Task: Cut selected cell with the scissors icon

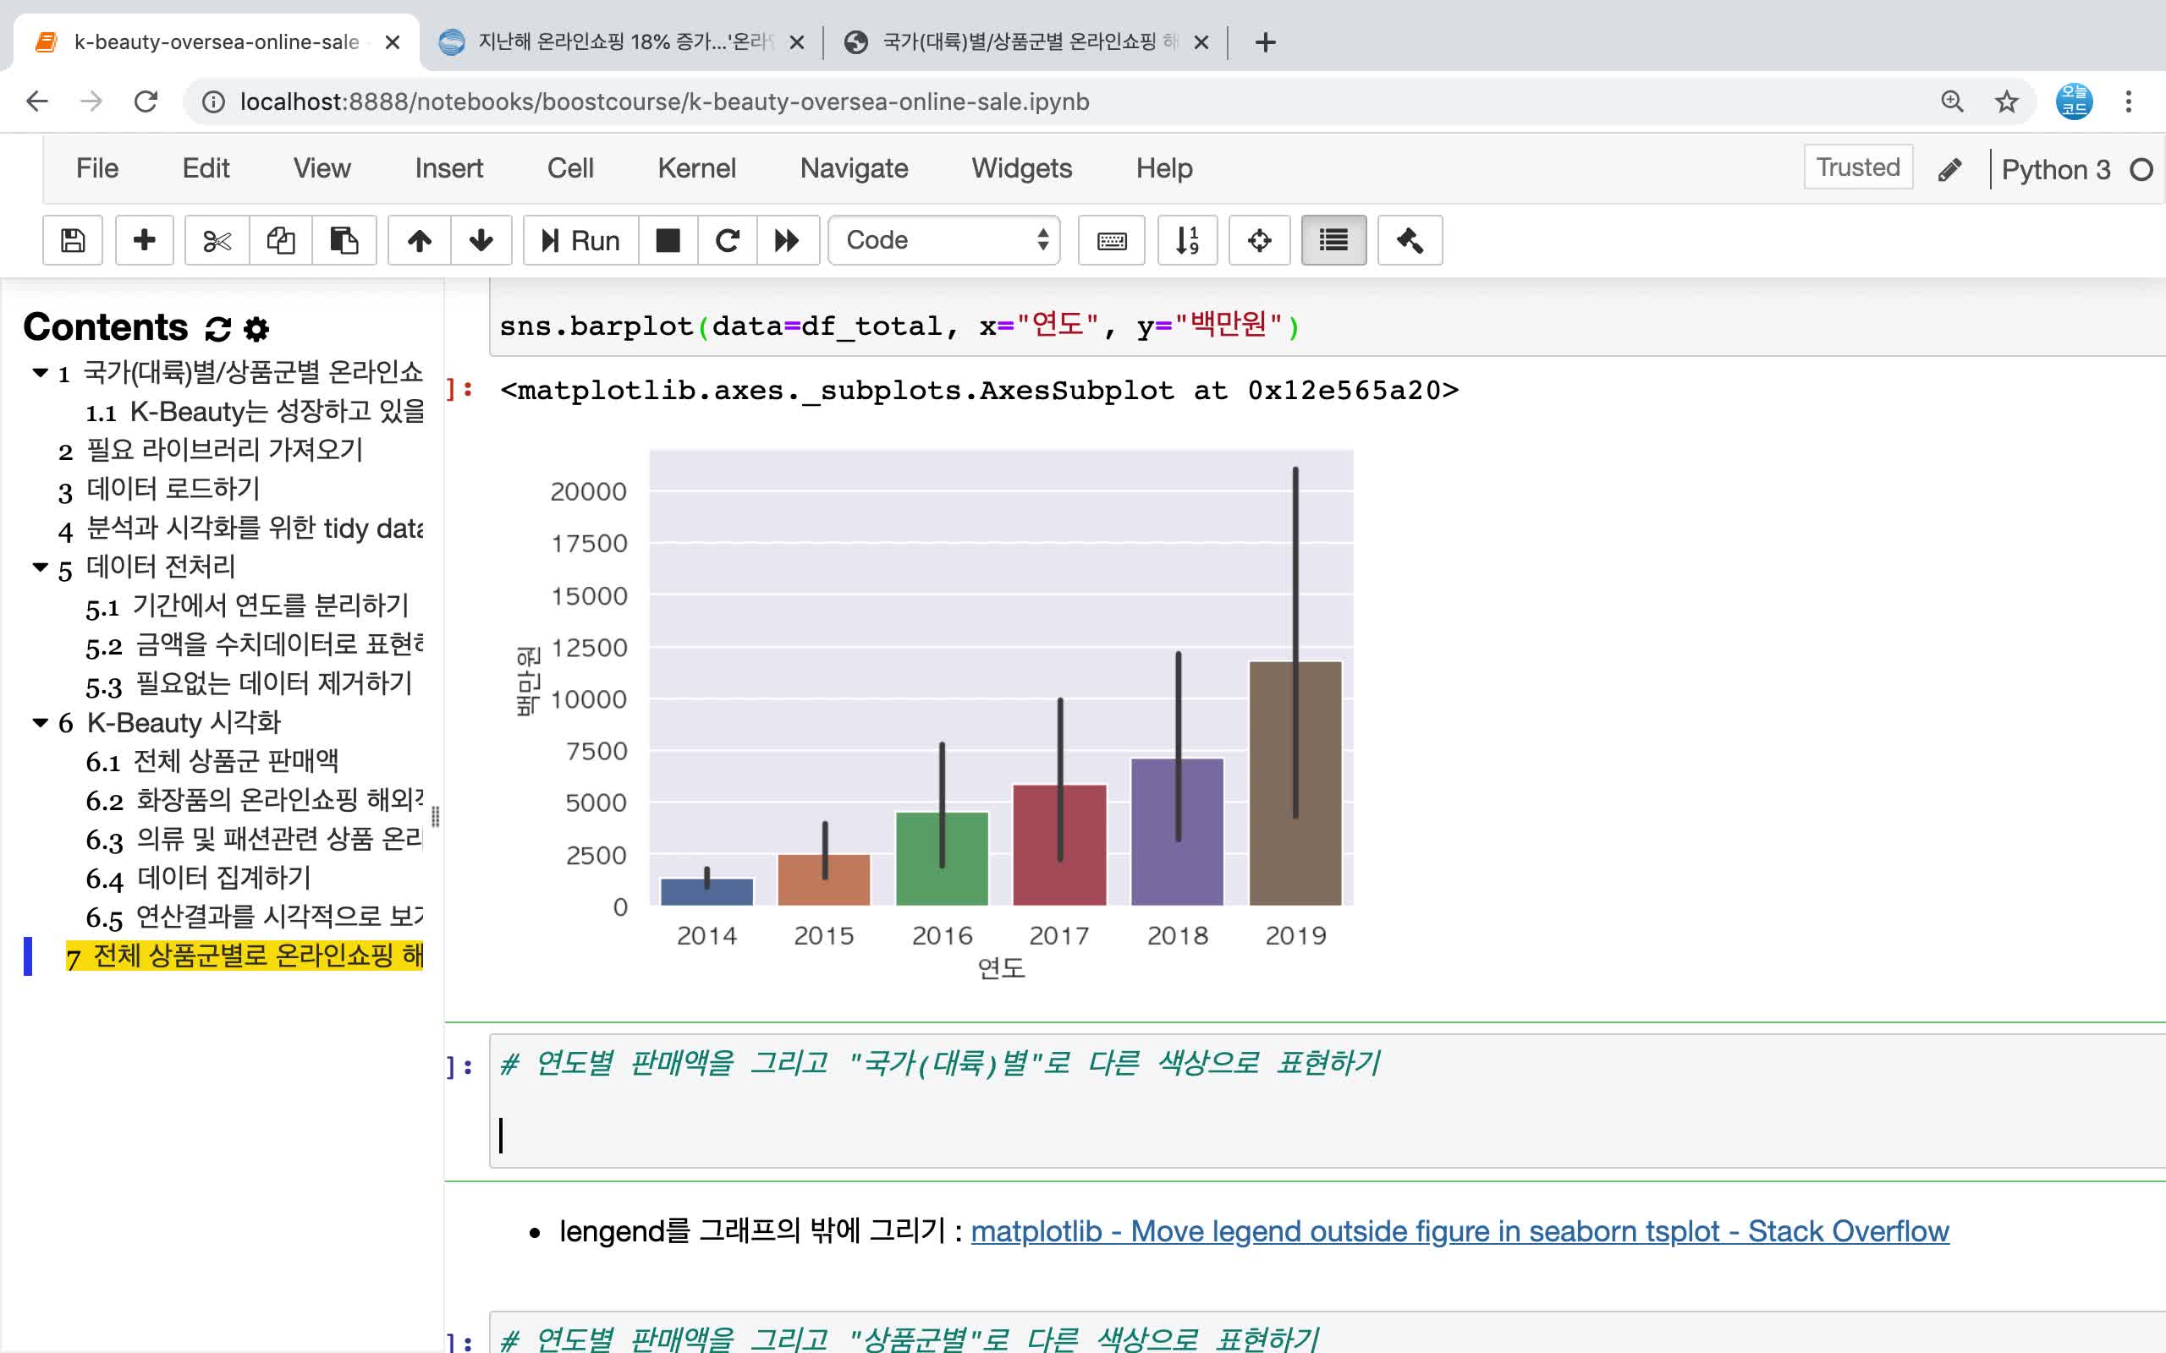Action: pyautogui.click(x=217, y=240)
